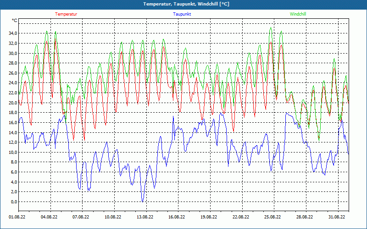Click the 22,0 y-axis value
The image size is (367, 229).
(13, 93)
